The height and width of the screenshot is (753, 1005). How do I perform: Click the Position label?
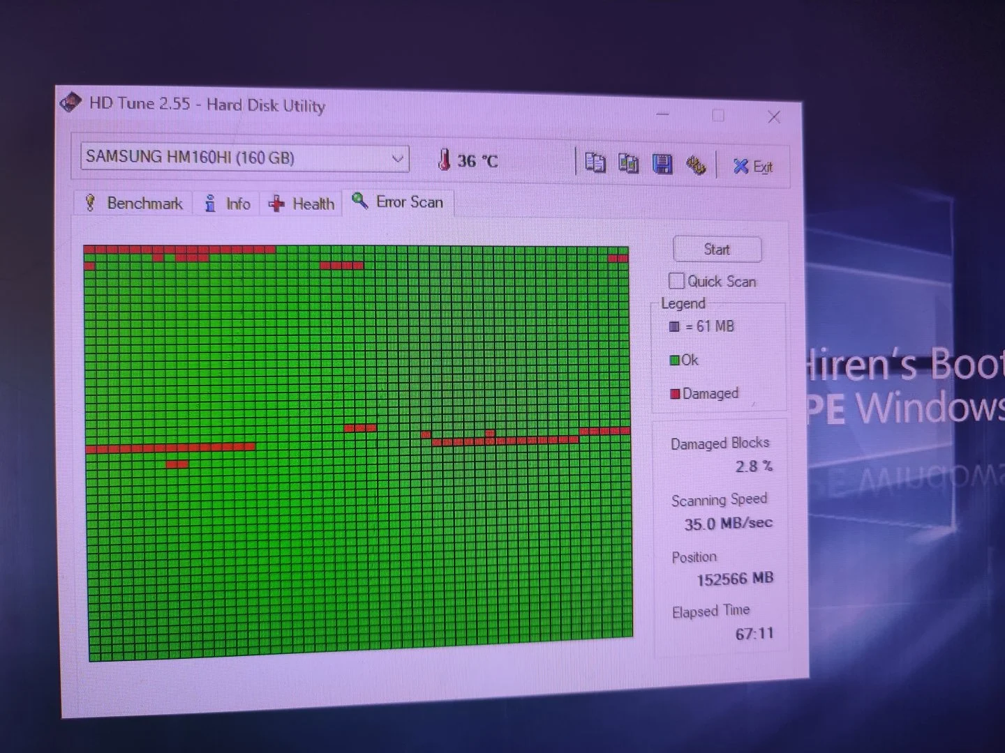coord(694,557)
